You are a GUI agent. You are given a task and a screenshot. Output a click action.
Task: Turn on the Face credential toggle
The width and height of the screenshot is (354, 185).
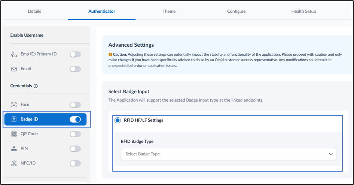click(75, 105)
